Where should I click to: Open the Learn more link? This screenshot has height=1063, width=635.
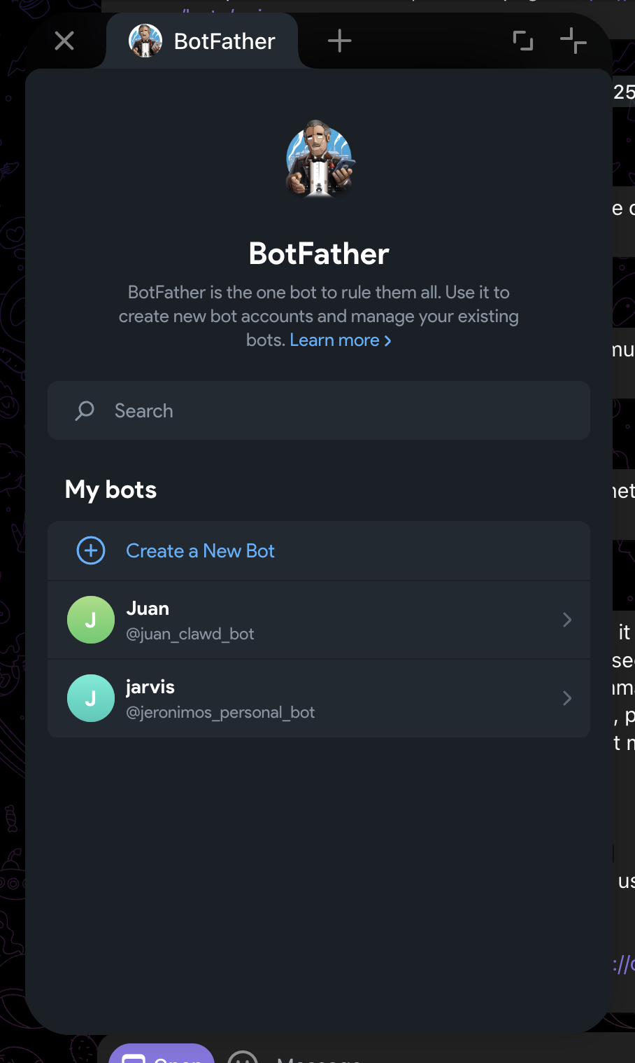[334, 340]
